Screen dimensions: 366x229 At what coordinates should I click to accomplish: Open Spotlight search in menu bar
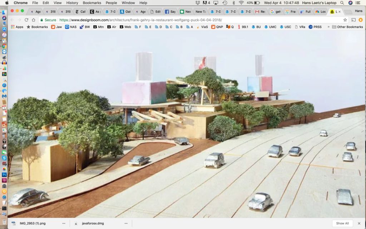tap(342, 3)
